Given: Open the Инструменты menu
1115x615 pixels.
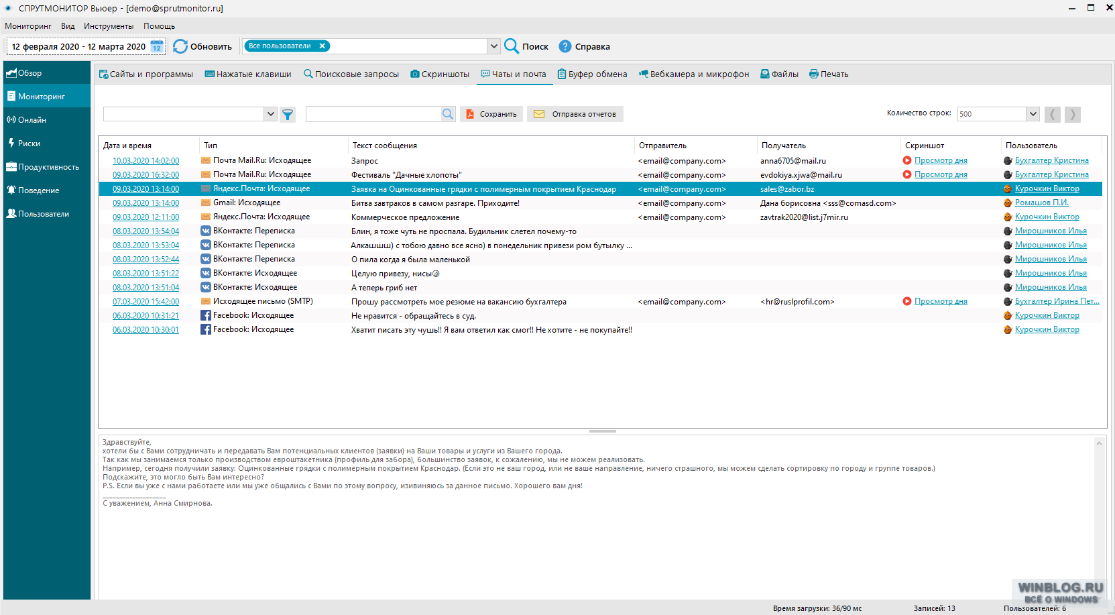Looking at the screenshot, I should click(x=109, y=26).
